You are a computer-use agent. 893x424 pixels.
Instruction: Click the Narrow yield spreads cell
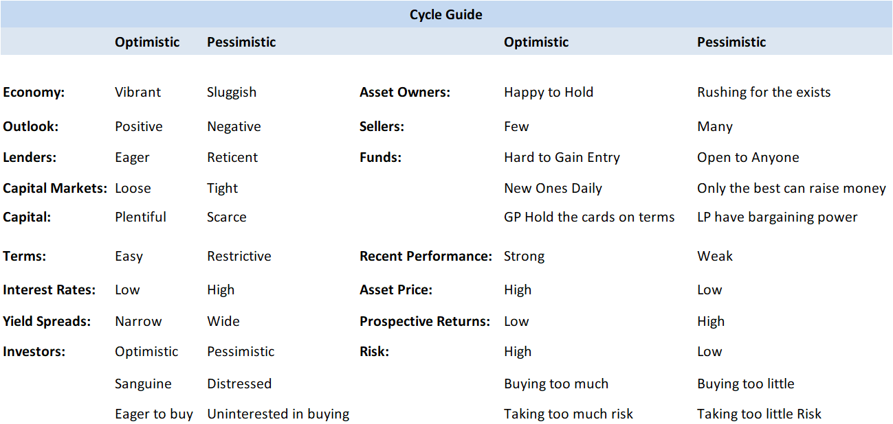(138, 321)
